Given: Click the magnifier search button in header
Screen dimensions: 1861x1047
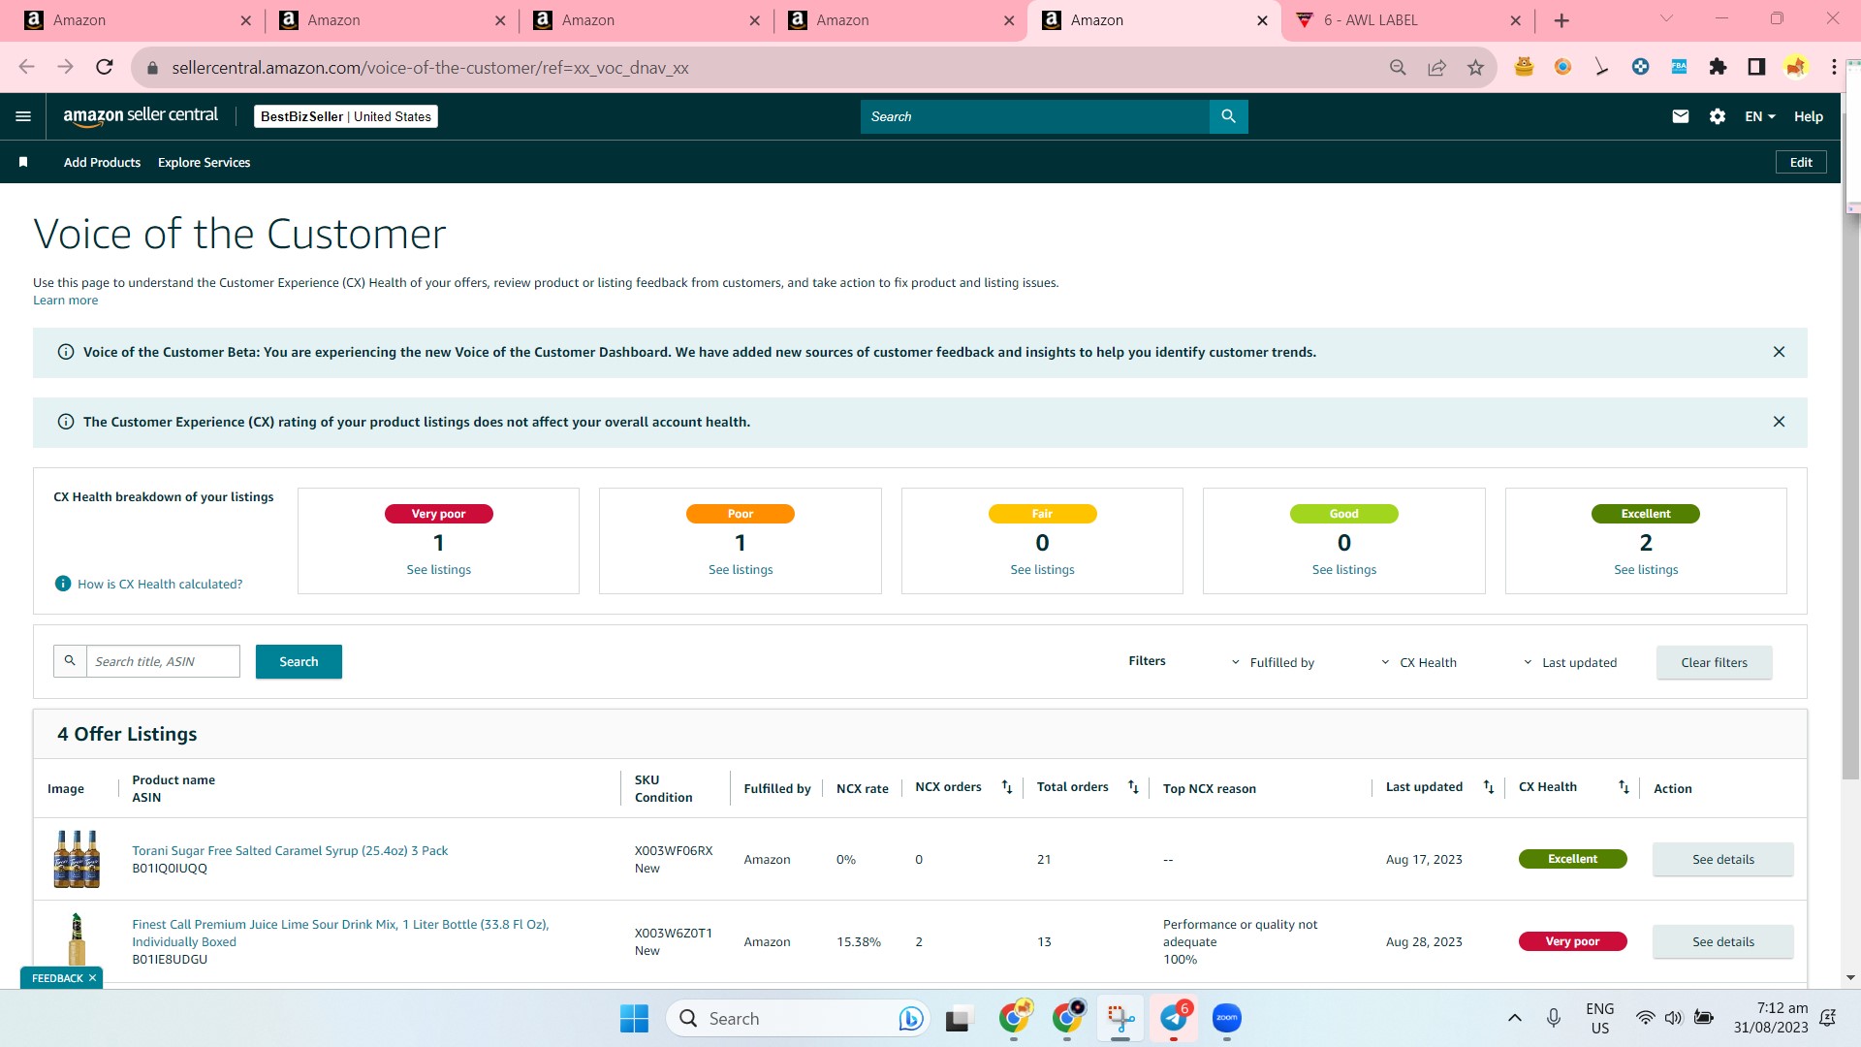Looking at the screenshot, I should click(x=1228, y=116).
